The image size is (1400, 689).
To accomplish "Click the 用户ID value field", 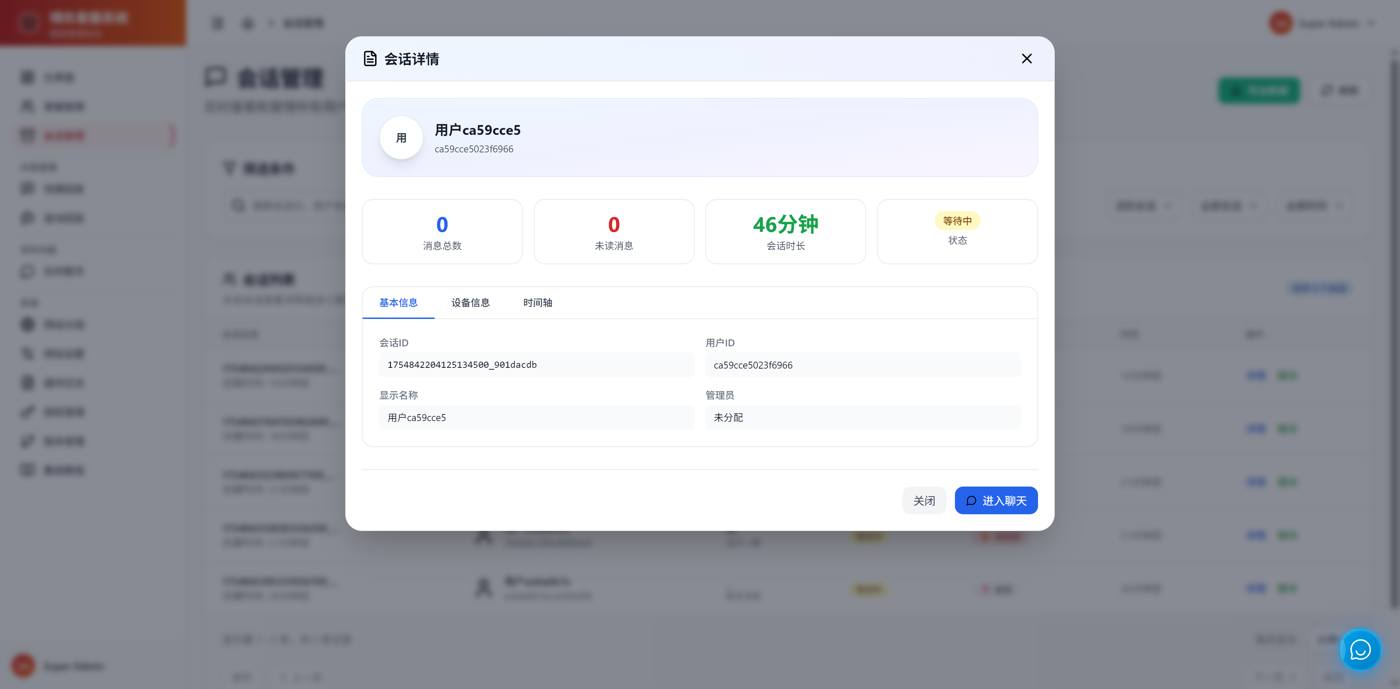I will click(863, 365).
